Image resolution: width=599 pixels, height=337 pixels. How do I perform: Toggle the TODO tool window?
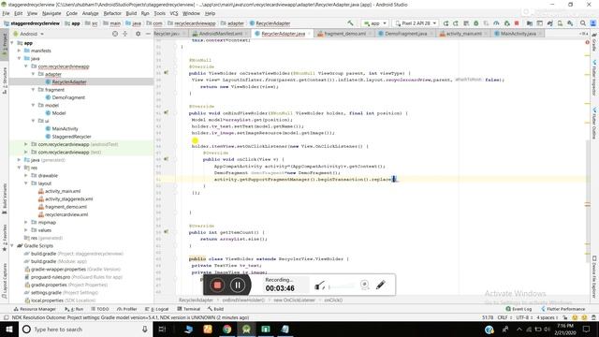point(100,309)
